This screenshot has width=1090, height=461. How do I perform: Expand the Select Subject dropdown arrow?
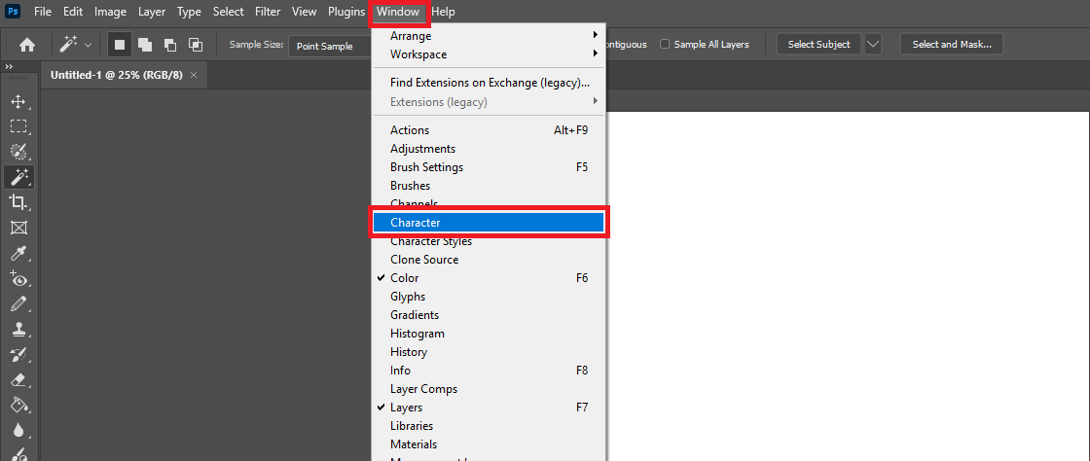[873, 45]
